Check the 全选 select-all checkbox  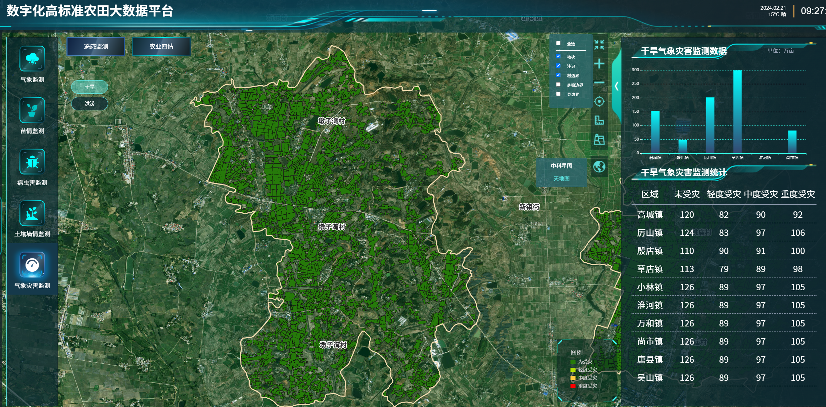pyautogui.click(x=558, y=43)
